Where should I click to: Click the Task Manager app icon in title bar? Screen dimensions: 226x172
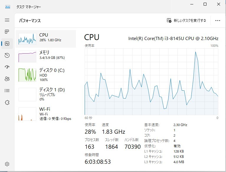[8, 7]
